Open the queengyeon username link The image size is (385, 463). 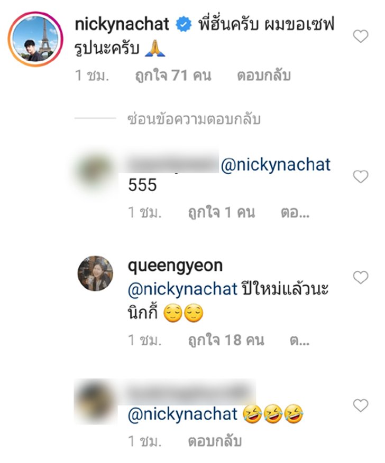(175, 266)
